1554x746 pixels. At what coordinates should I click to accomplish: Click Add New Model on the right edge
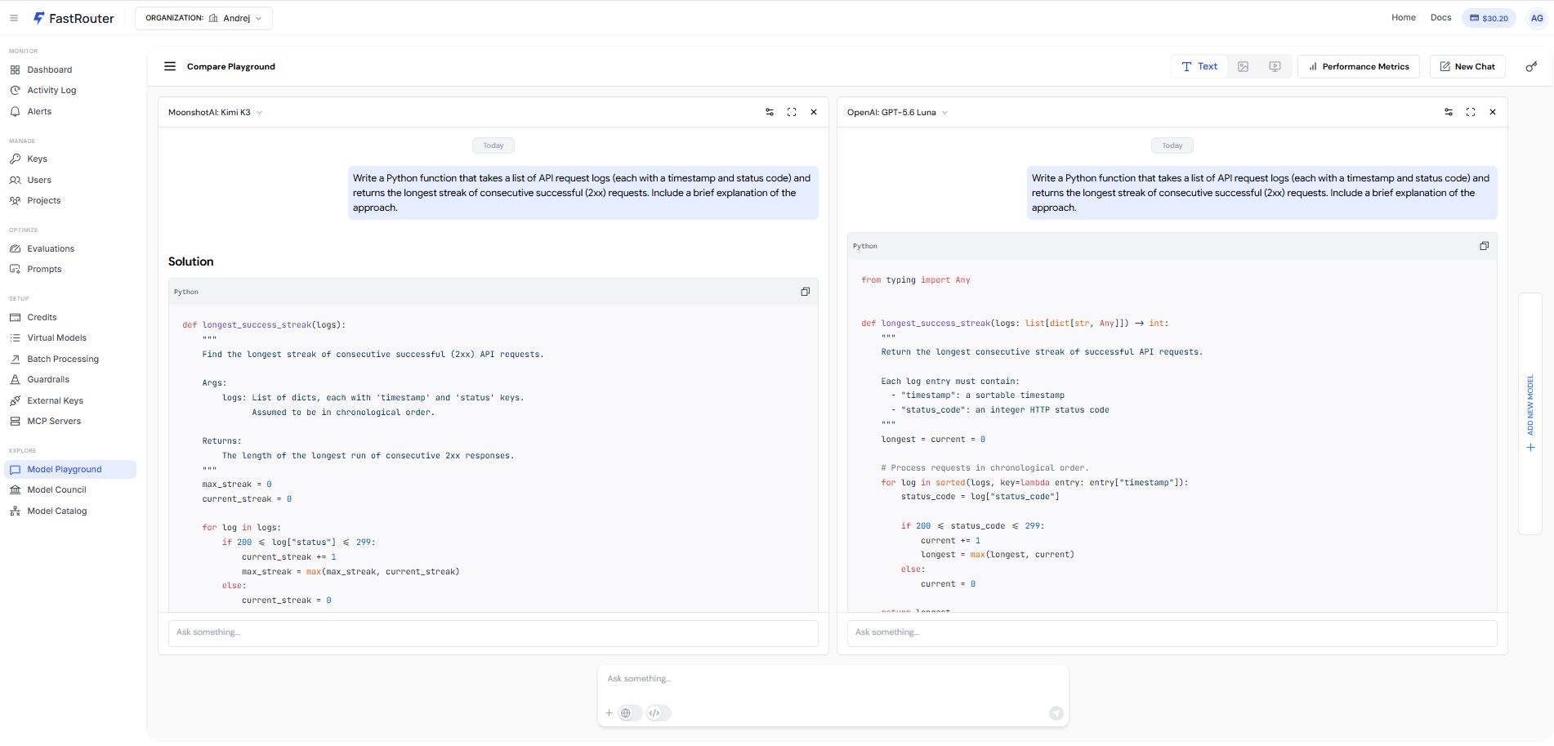point(1530,413)
